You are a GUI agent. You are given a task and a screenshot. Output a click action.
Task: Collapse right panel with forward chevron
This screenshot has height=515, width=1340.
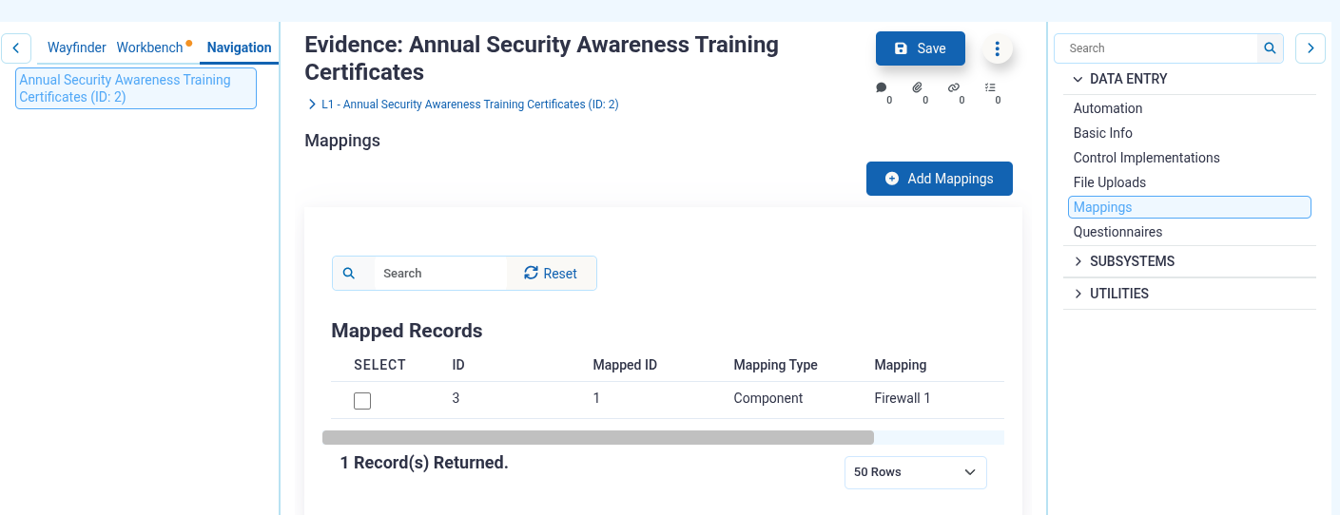click(x=1311, y=48)
